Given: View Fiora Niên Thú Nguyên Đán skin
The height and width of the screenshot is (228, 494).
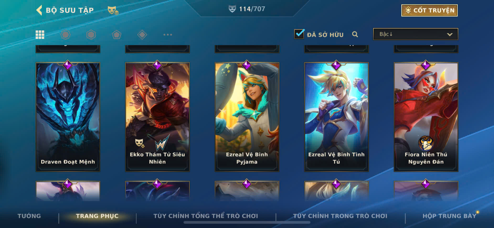Looking at the screenshot, I should tap(426, 117).
